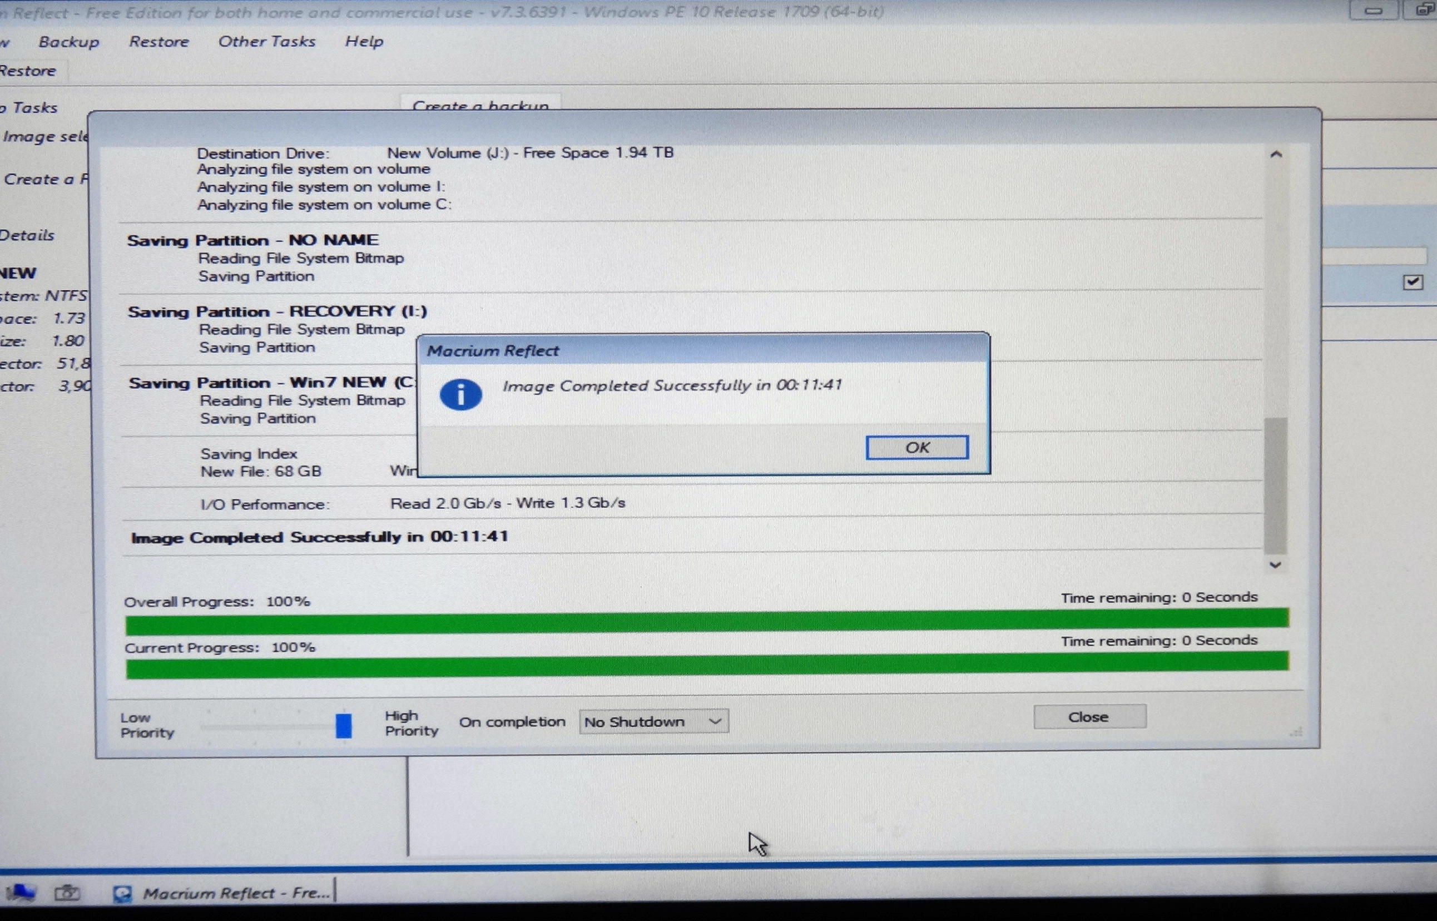The image size is (1437, 921).
Task: Click 'Saving Partition - RECOVERY (I:)' heading
Action: [278, 311]
